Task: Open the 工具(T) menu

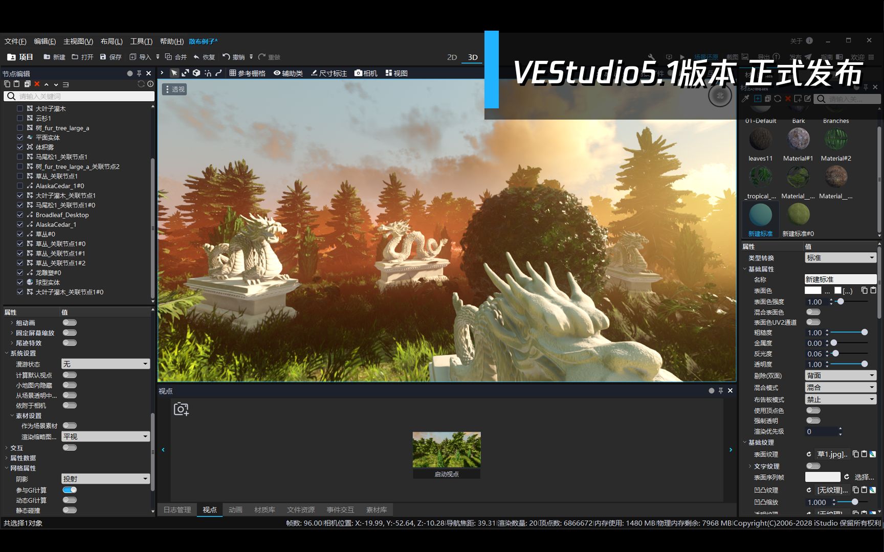Action: pyautogui.click(x=141, y=41)
